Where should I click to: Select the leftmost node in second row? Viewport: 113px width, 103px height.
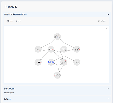[x=38, y=49]
